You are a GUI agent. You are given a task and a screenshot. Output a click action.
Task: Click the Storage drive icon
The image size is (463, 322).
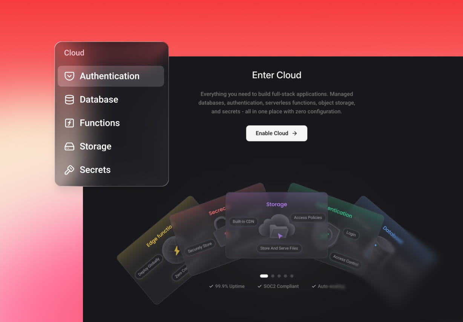click(x=69, y=146)
